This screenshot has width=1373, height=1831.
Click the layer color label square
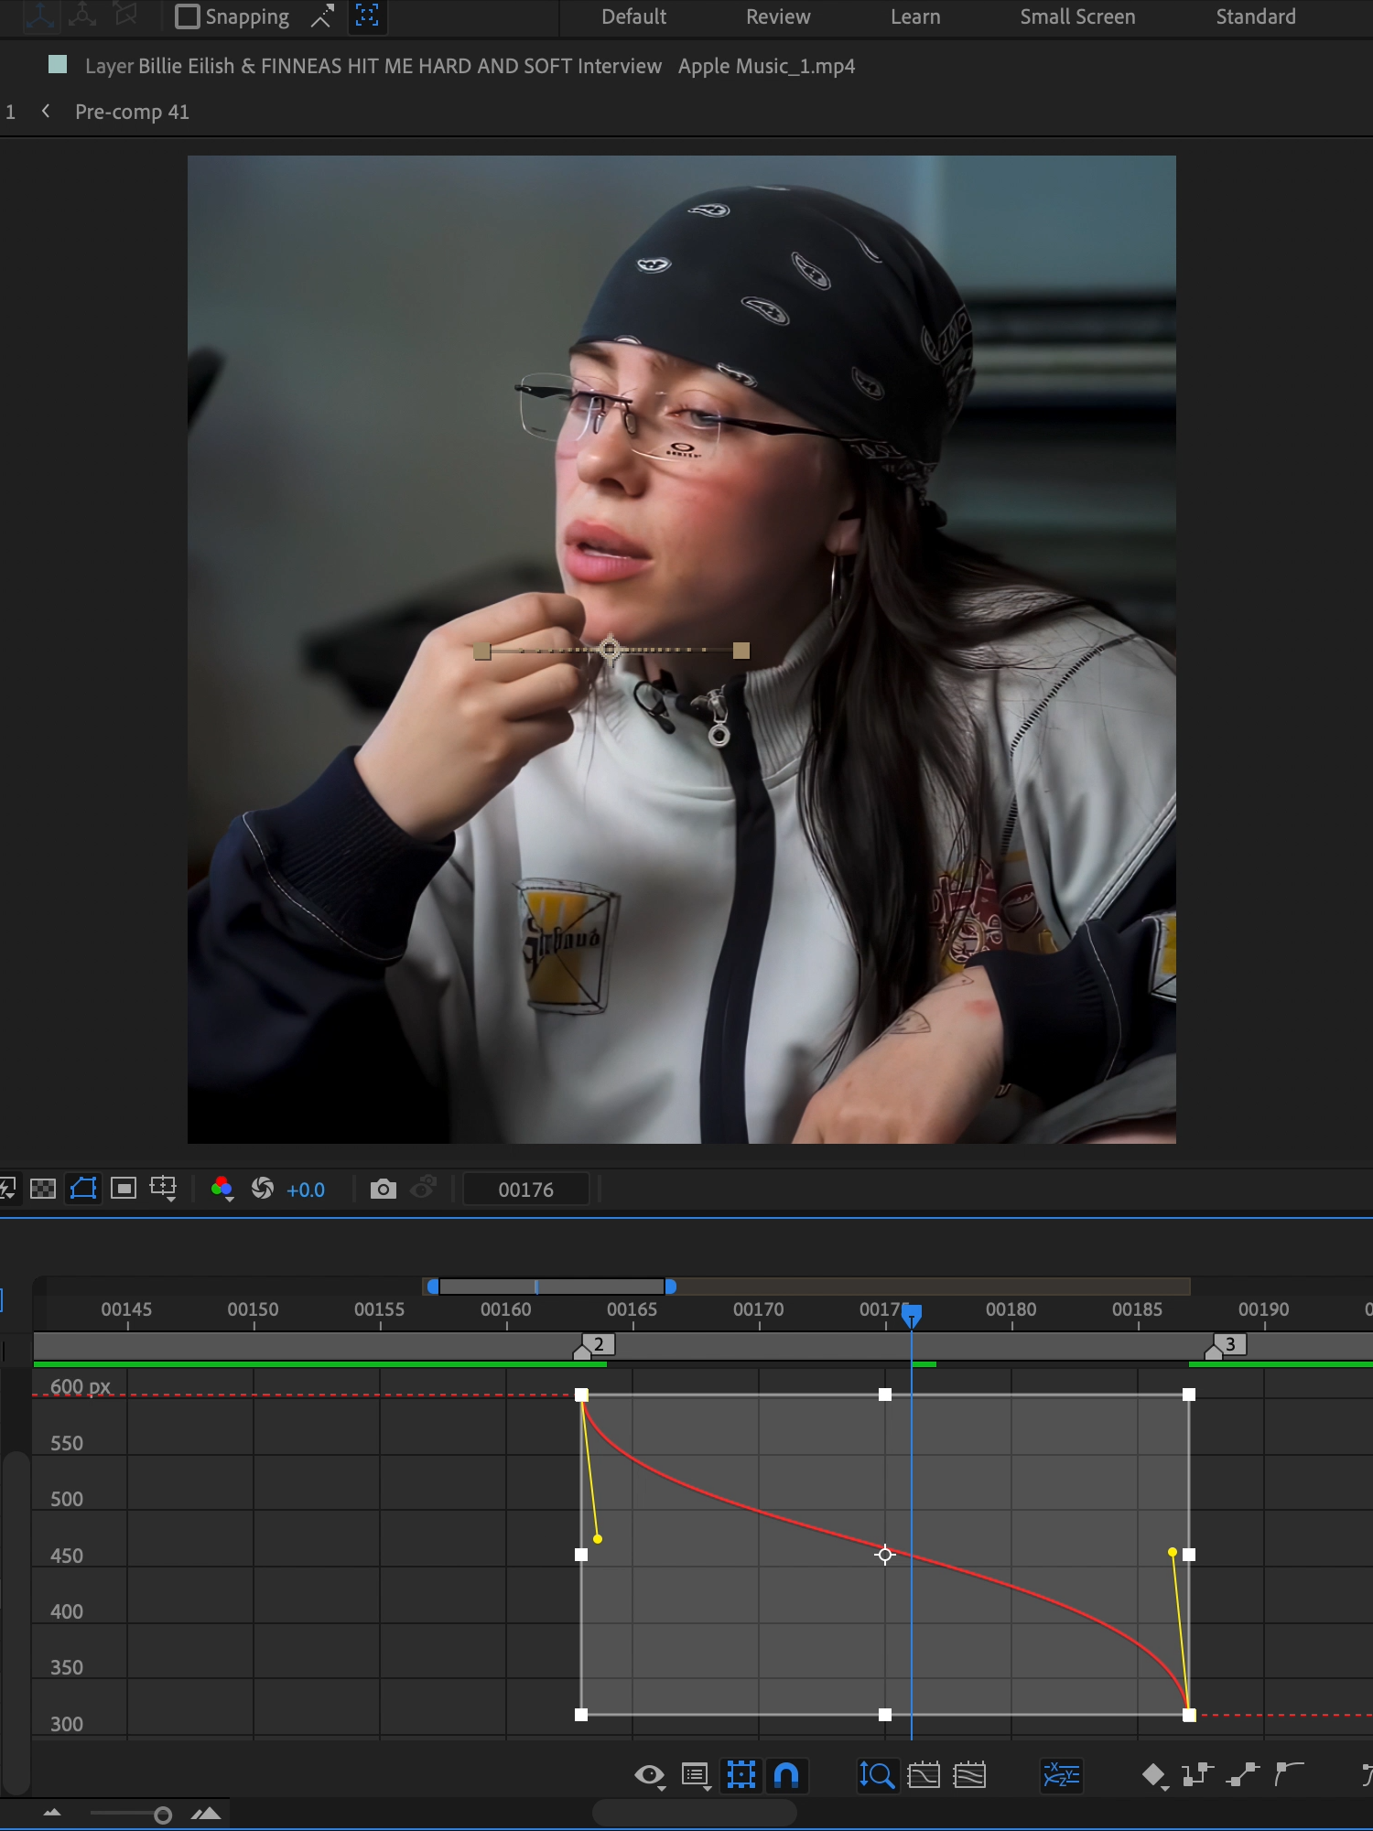[x=58, y=64]
